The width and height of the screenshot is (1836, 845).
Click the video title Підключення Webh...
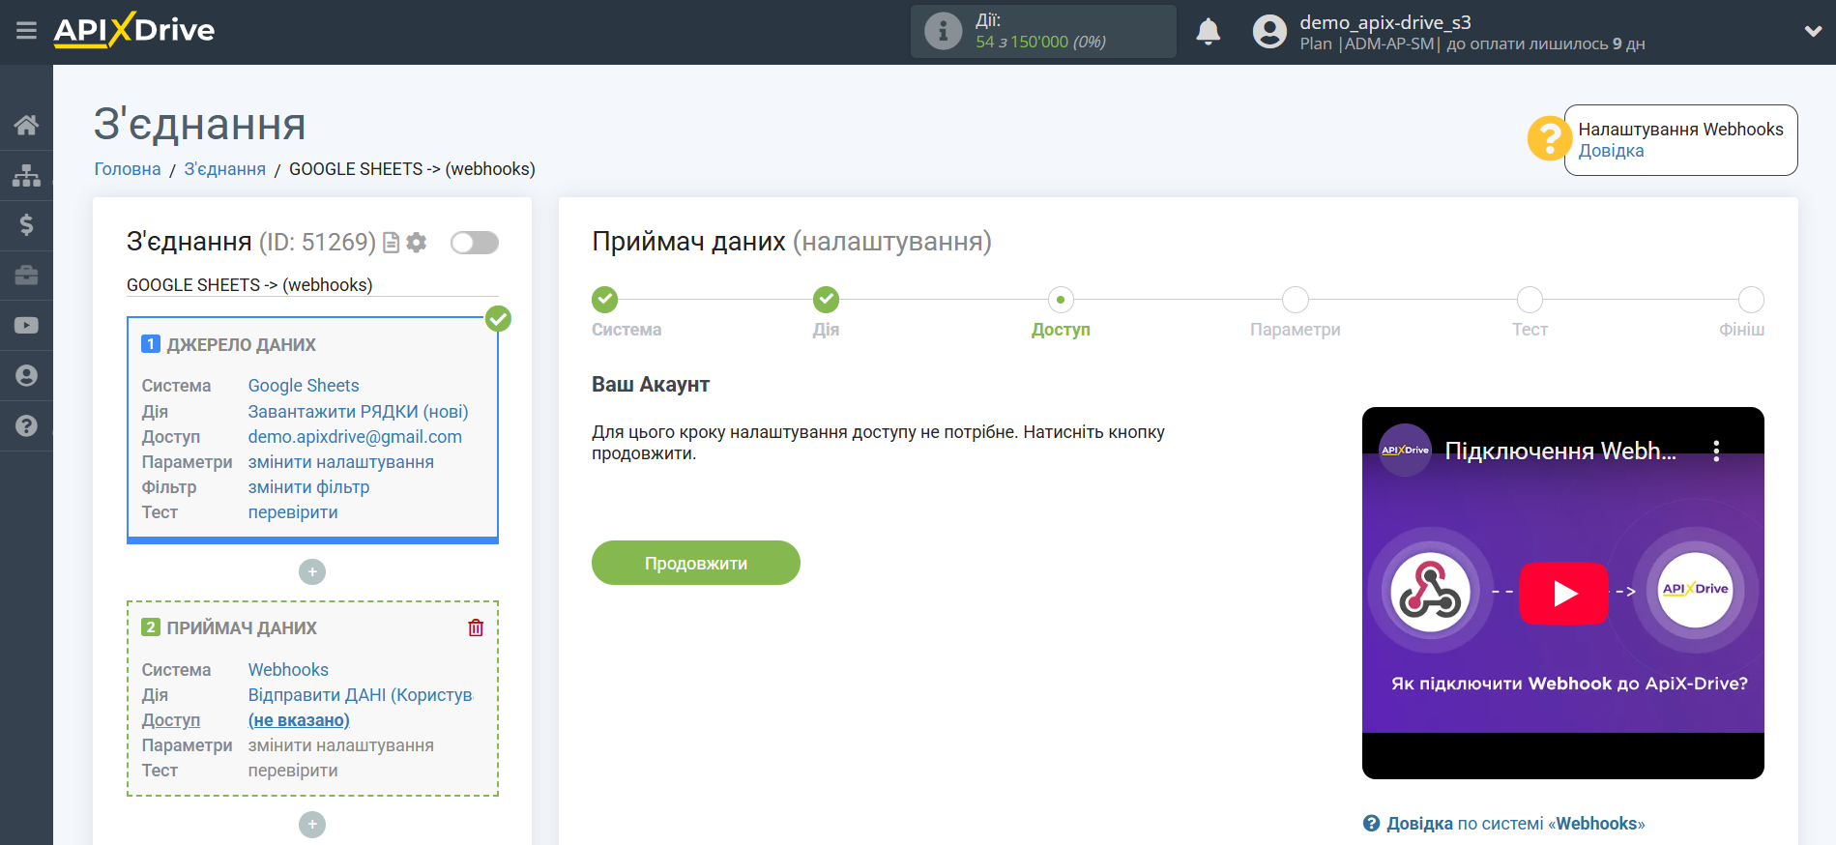coord(1560,451)
